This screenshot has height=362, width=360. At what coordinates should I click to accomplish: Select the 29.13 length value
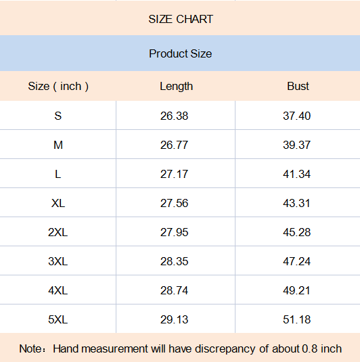(174, 319)
